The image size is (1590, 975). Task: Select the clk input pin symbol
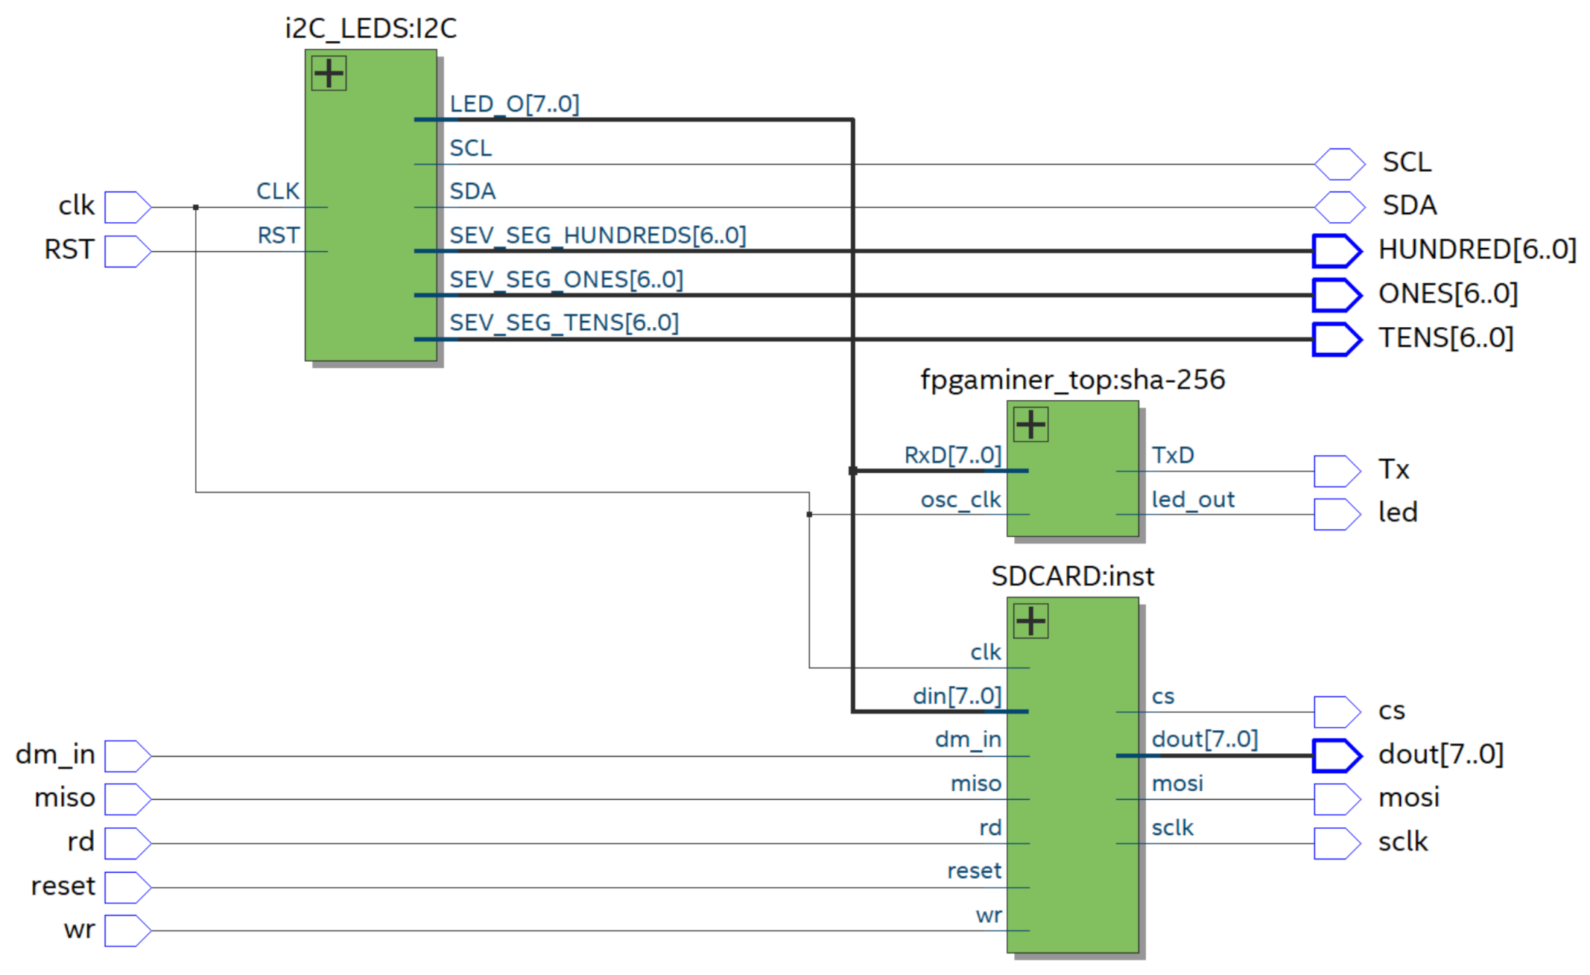point(127,207)
